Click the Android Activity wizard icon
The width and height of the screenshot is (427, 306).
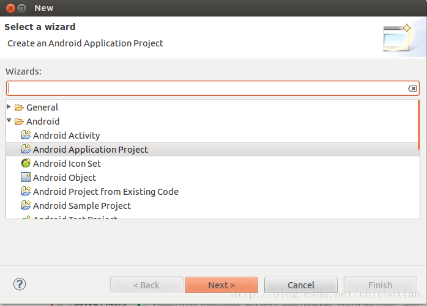point(26,135)
